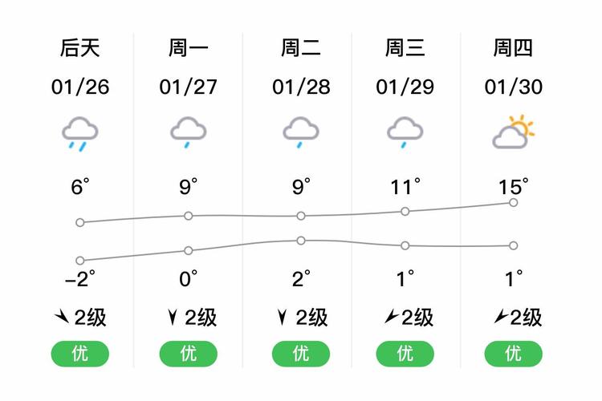
Task: Click the rain cloud icon for 01/29
Action: pyautogui.click(x=405, y=132)
